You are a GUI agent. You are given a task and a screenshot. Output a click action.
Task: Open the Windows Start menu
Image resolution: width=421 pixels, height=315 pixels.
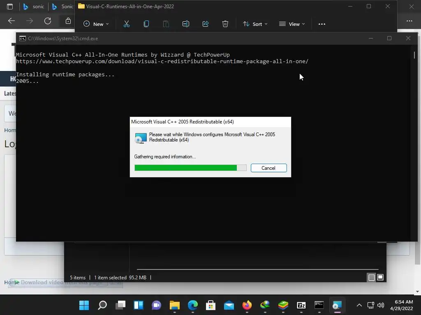84,305
